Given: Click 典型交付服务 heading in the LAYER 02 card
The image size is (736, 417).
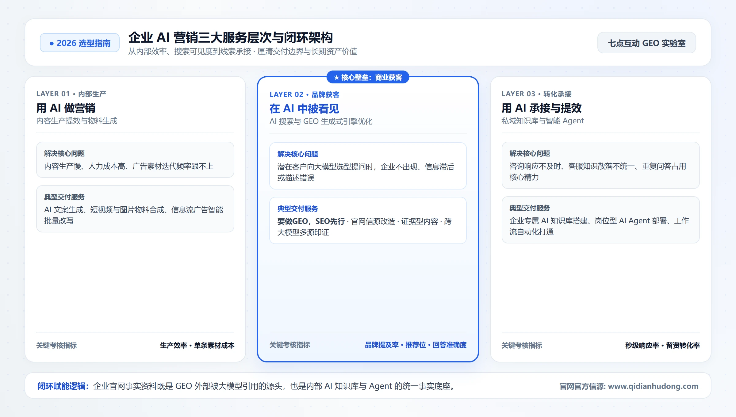Looking at the screenshot, I should 297,208.
